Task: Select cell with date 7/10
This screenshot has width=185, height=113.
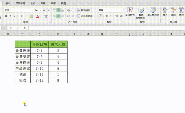Action: (x=40, y=68)
